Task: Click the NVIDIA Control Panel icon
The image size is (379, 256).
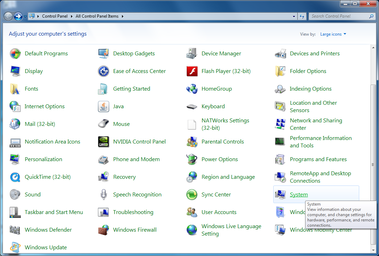Action: [104, 141]
